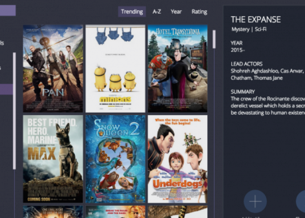Click the highlighted purple sidebar item
The height and width of the screenshot is (218, 305).
tap(7, 89)
